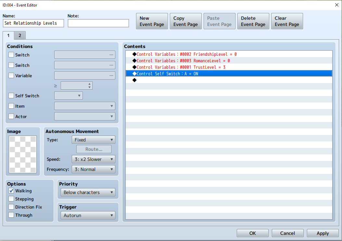Select the FriendshipLevel = 0 command line
342x241 pixels.
click(x=229, y=54)
